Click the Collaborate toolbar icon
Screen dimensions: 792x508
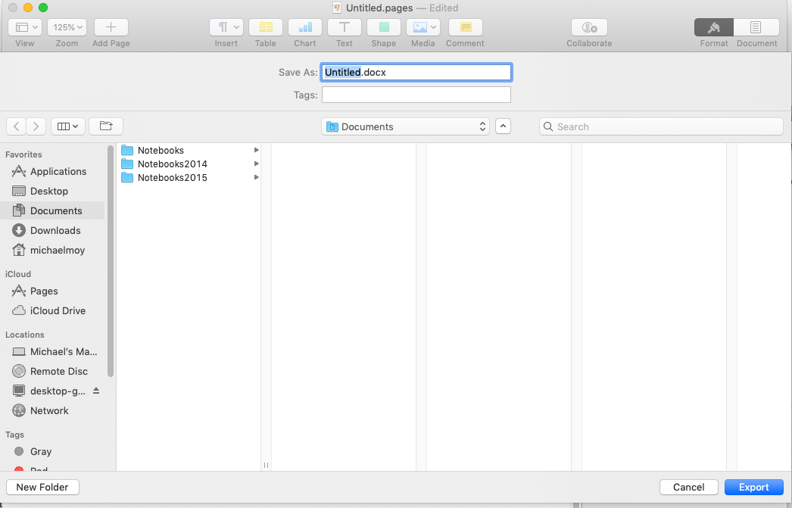pyautogui.click(x=589, y=27)
